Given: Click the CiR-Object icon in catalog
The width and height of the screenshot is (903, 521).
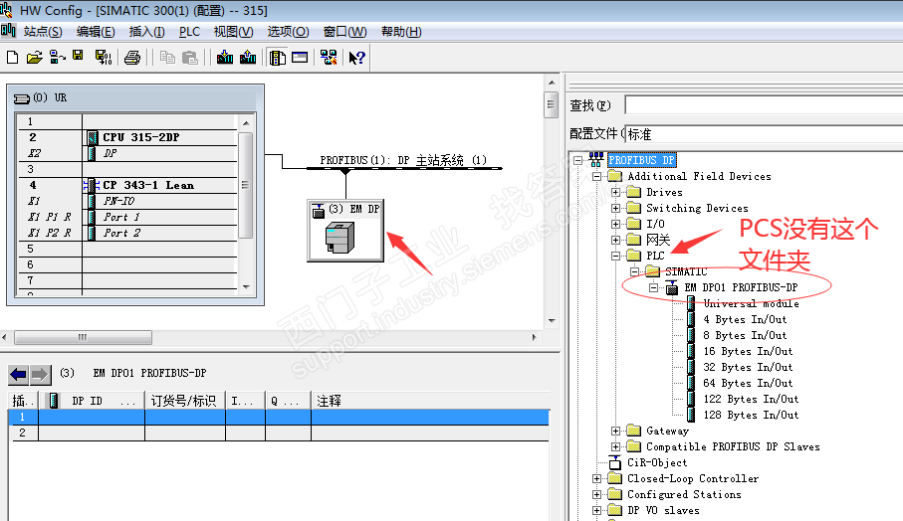Looking at the screenshot, I should [x=615, y=462].
